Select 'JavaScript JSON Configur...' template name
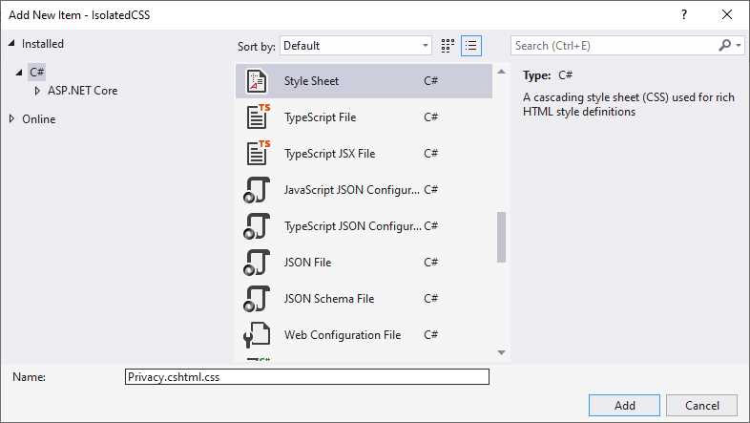This screenshot has height=423, width=750. coord(351,190)
